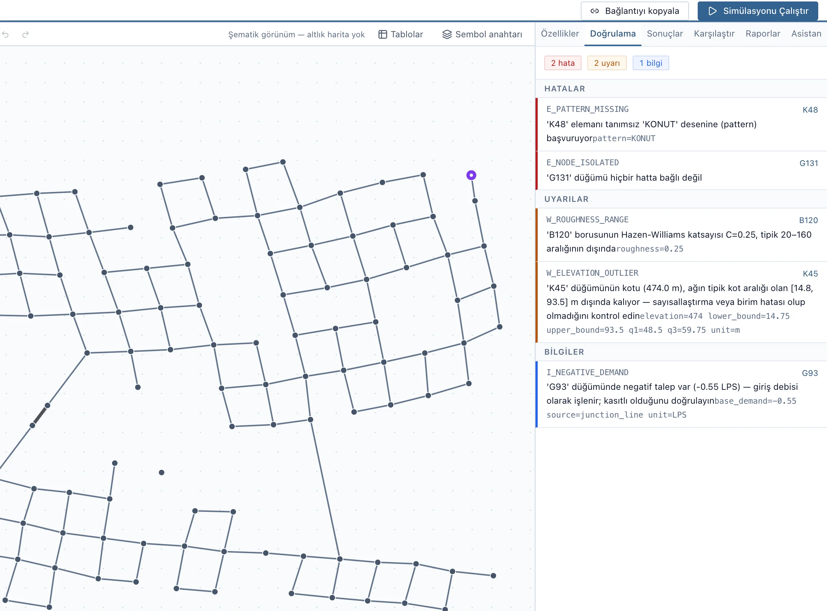Filter by the 2 uyarı badge

point(607,63)
